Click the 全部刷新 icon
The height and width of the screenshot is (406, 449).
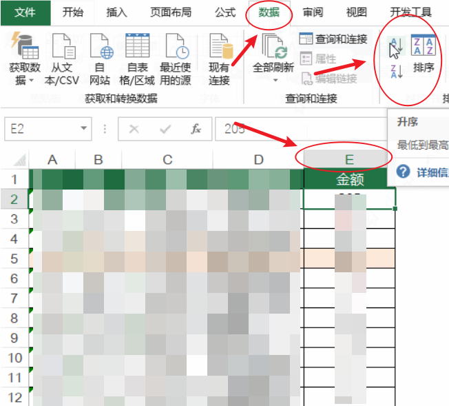(x=275, y=46)
